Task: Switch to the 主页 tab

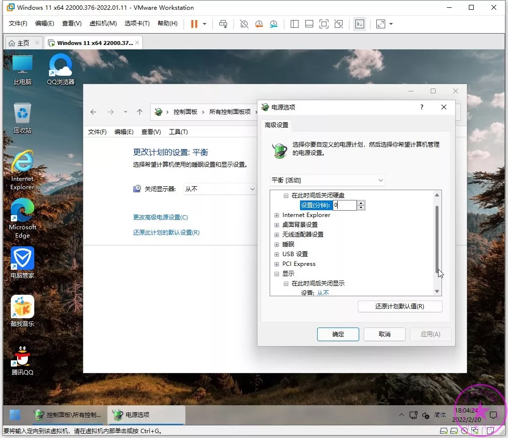Action: [x=19, y=43]
